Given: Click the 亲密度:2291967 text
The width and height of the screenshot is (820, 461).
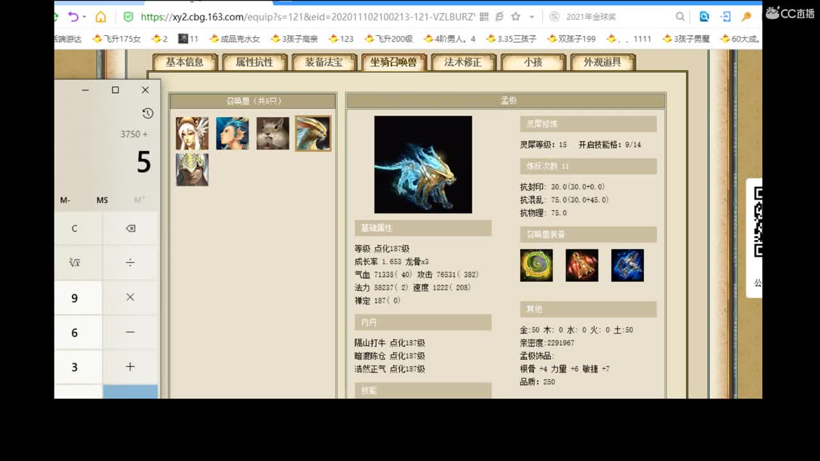Looking at the screenshot, I should (547, 343).
